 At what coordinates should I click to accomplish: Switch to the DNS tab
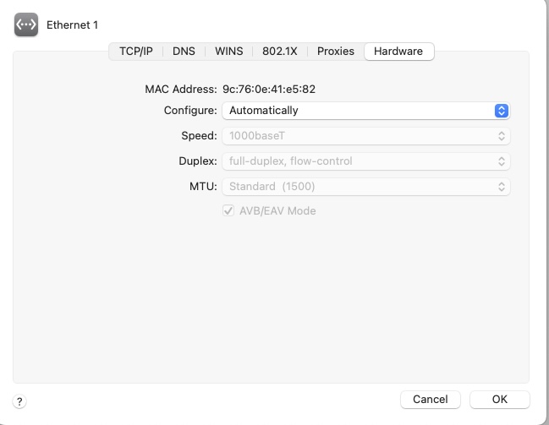(x=184, y=52)
